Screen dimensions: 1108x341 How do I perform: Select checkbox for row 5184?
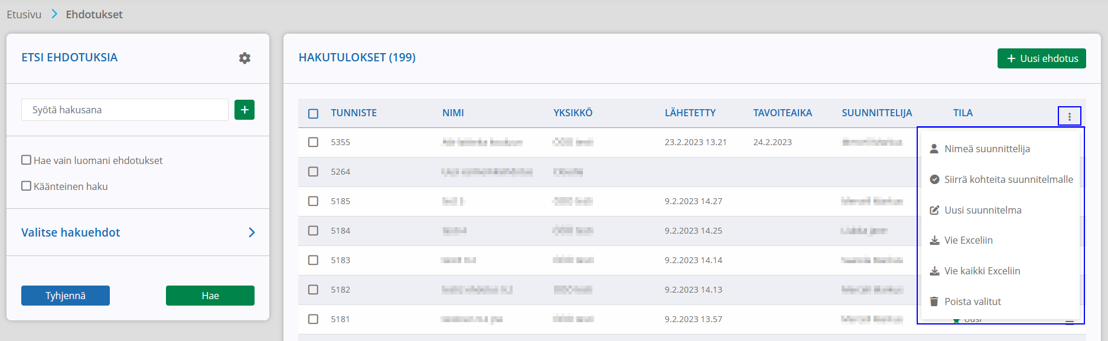pyautogui.click(x=313, y=231)
